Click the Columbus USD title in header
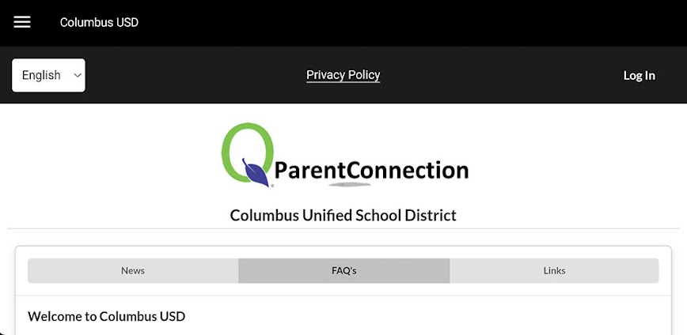Screen dimensions: 687x335 coord(99,22)
